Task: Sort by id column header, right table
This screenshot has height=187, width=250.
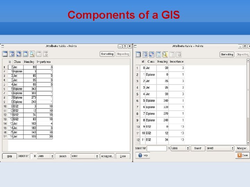Action: (x=143, y=62)
